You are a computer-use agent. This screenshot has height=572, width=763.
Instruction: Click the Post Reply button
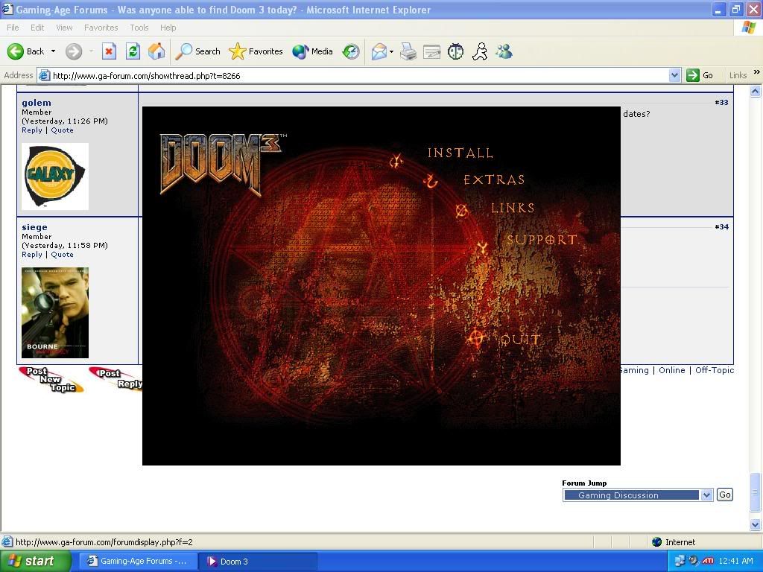pos(116,378)
